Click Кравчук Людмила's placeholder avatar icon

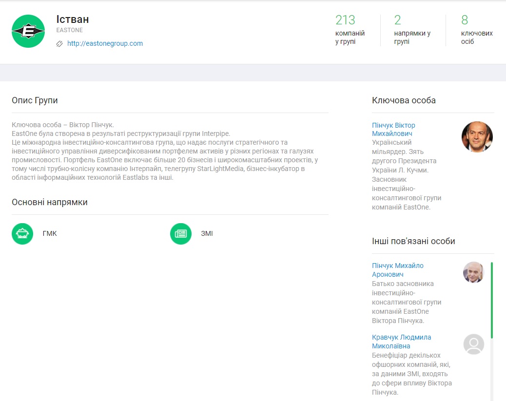[x=473, y=344]
